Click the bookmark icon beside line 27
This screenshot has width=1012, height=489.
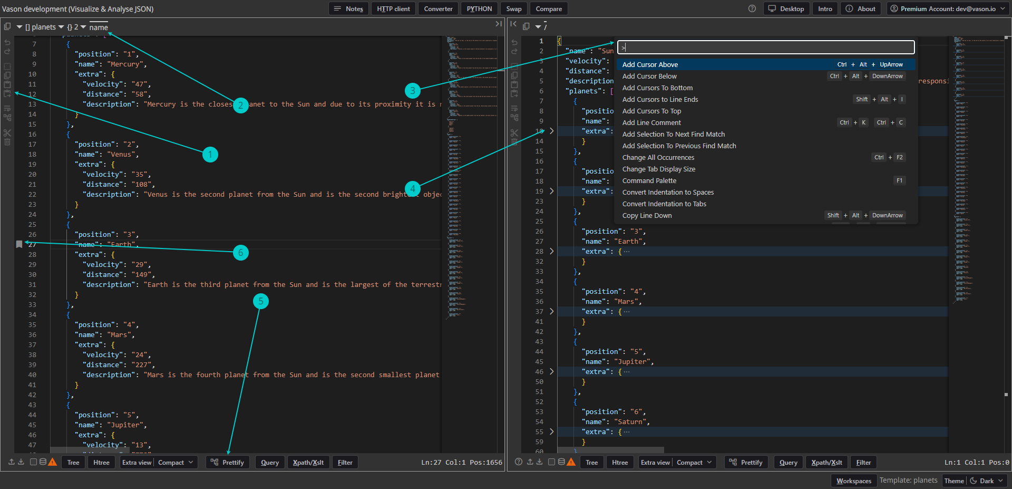pos(19,244)
